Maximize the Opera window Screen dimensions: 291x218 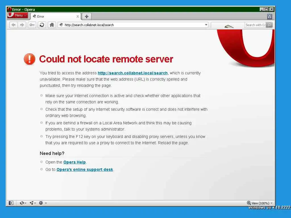(267, 9)
